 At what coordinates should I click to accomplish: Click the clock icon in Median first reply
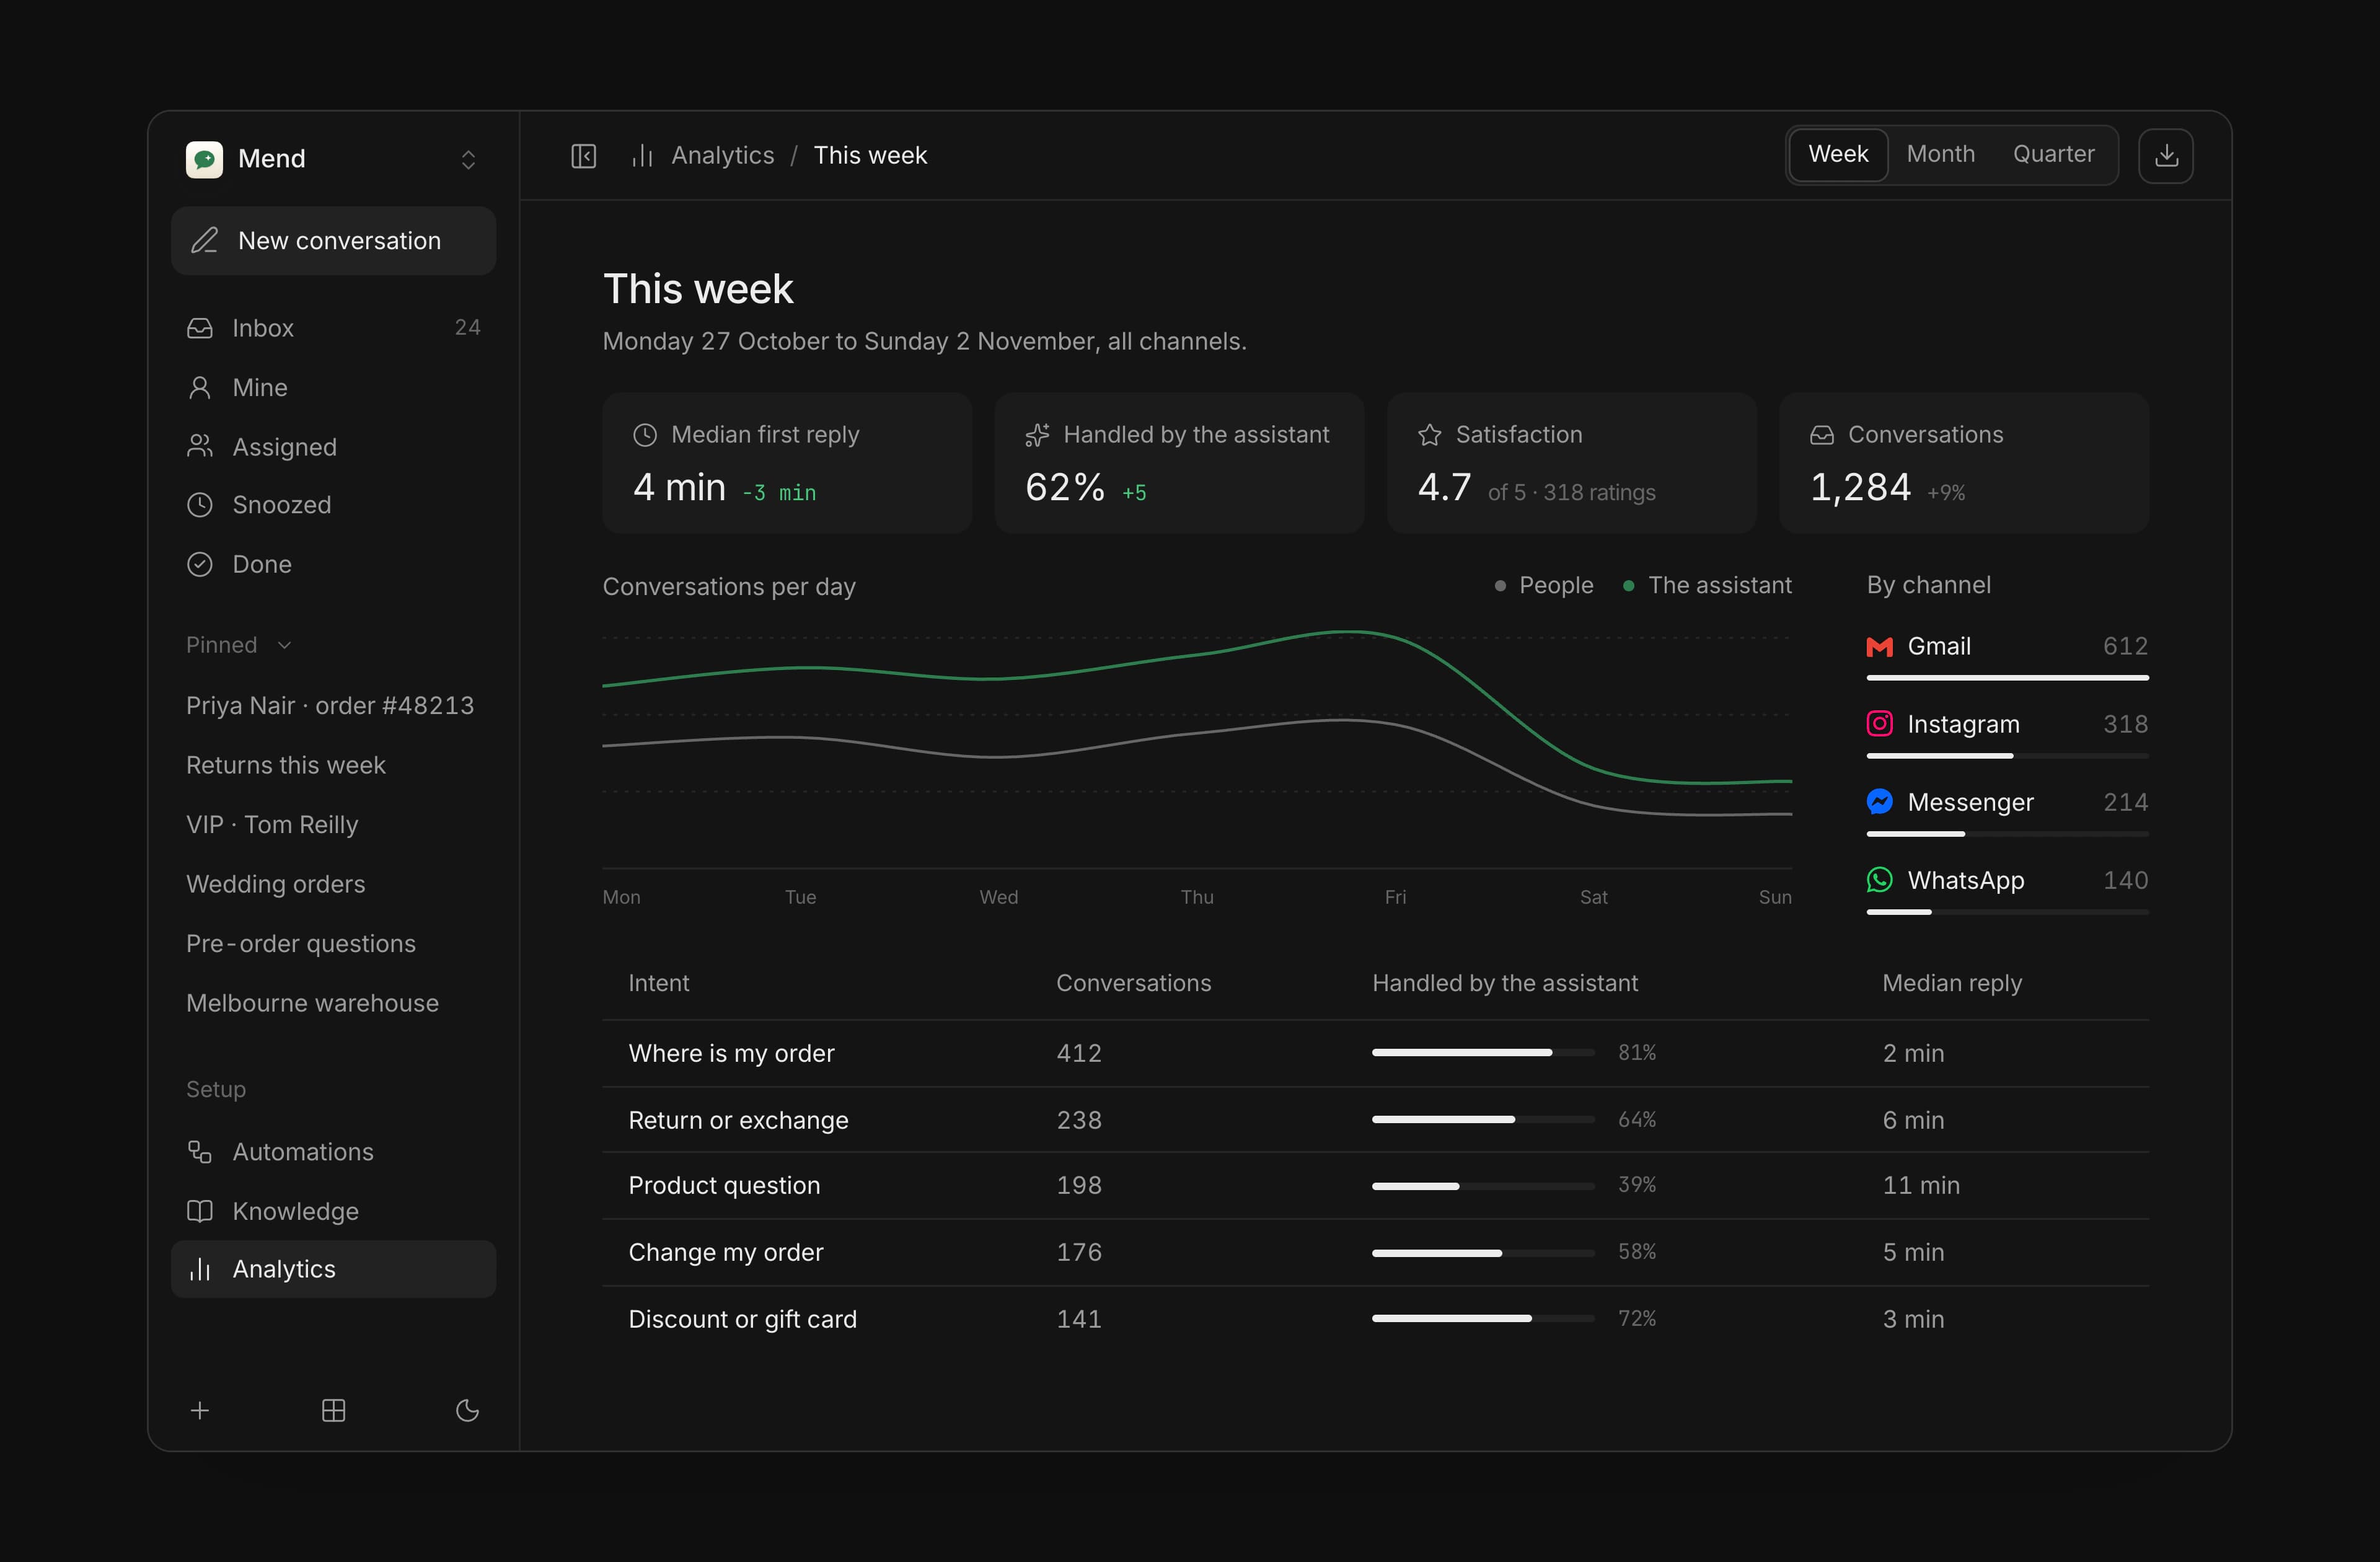(645, 435)
